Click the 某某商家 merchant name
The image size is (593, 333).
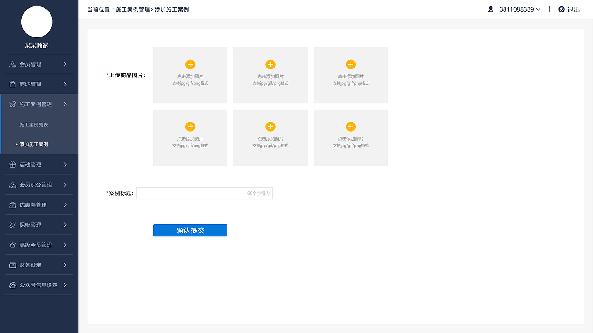pyautogui.click(x=37, y=45)
